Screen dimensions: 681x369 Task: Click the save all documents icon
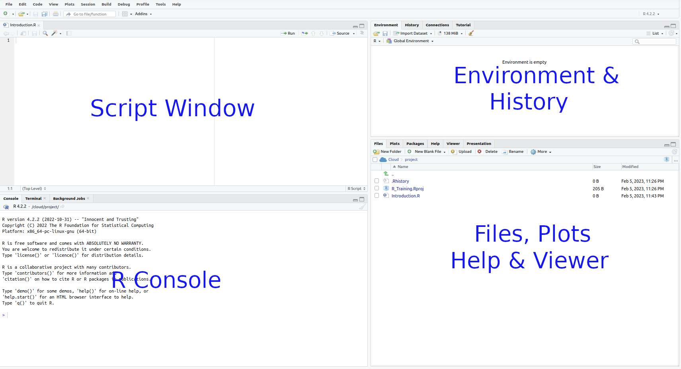45,14
